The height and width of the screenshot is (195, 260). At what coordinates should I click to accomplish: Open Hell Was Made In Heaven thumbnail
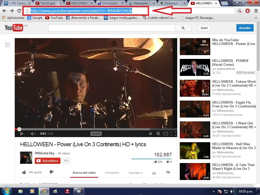click(195, 151)
